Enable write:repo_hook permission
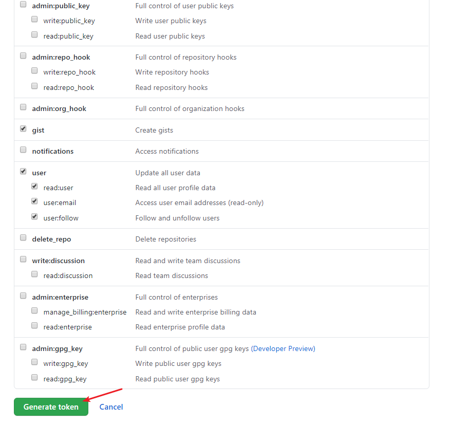Screen dimensions: 450x443 coord(34,70)
